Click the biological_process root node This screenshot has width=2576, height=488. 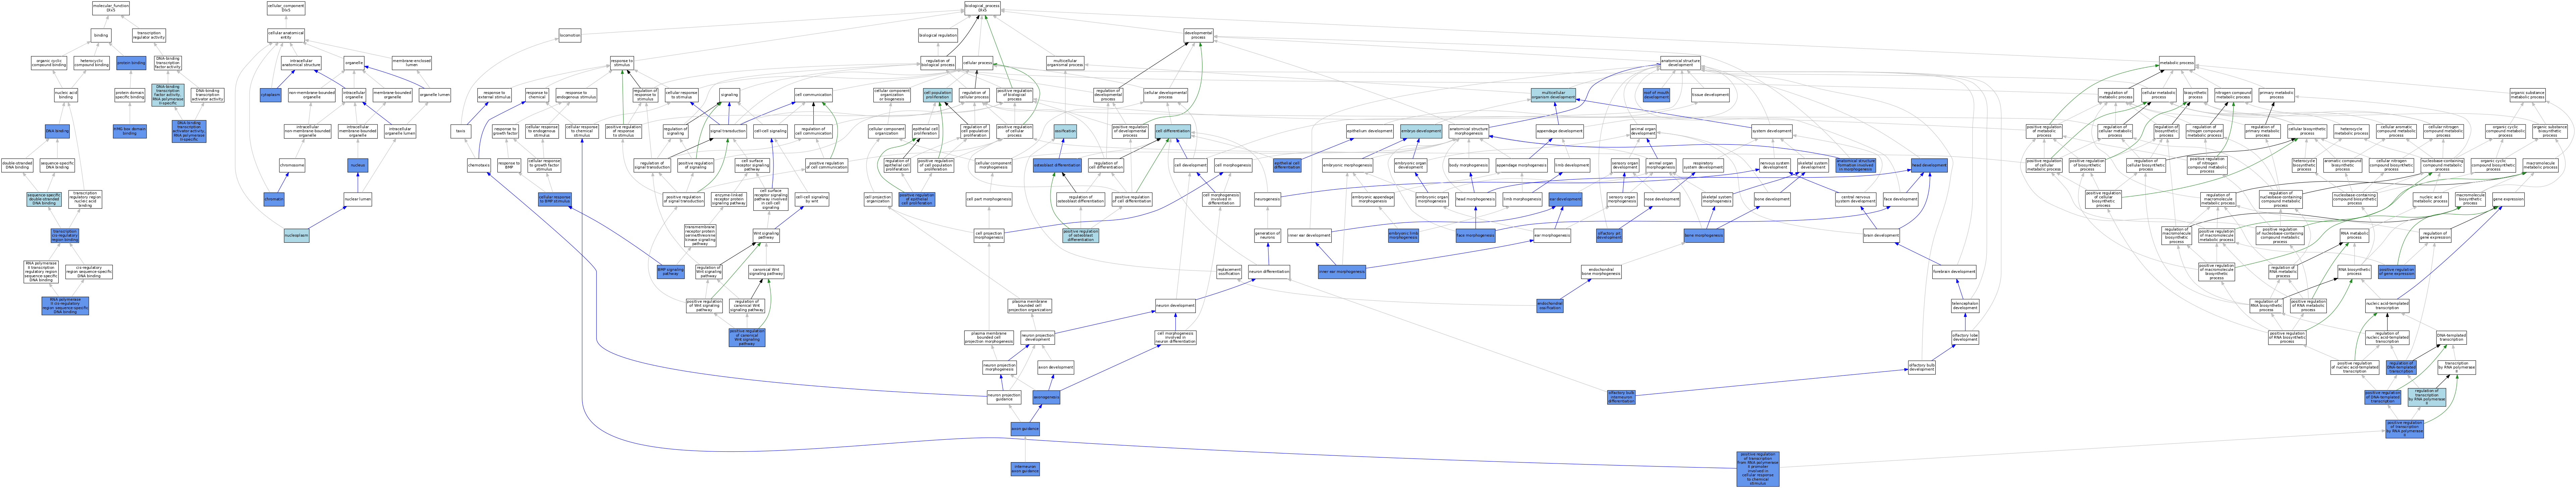pos(982,8)
